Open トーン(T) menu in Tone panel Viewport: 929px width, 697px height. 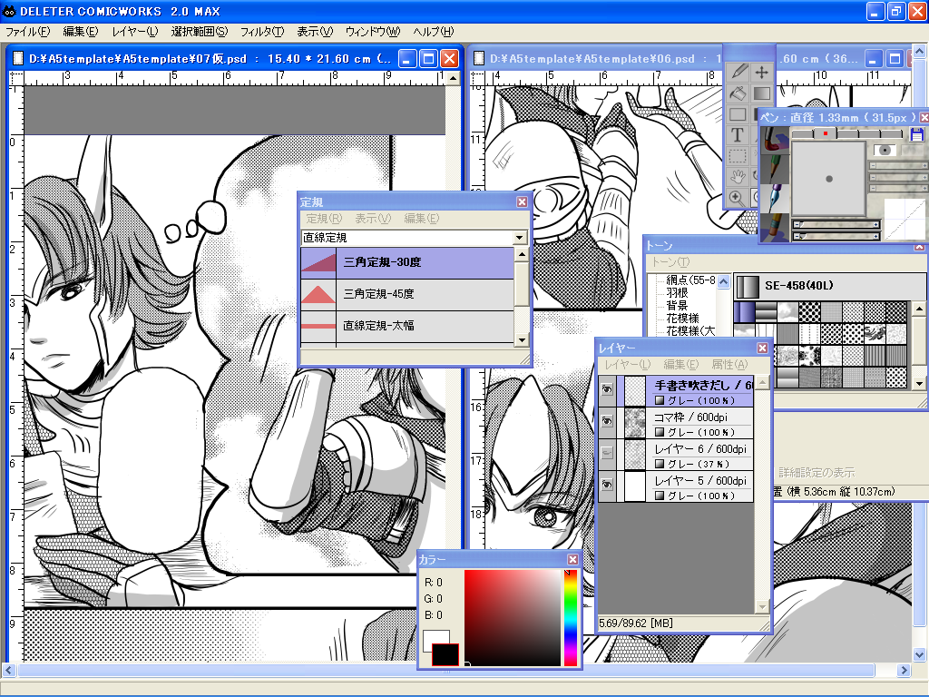tap(670, 262)
